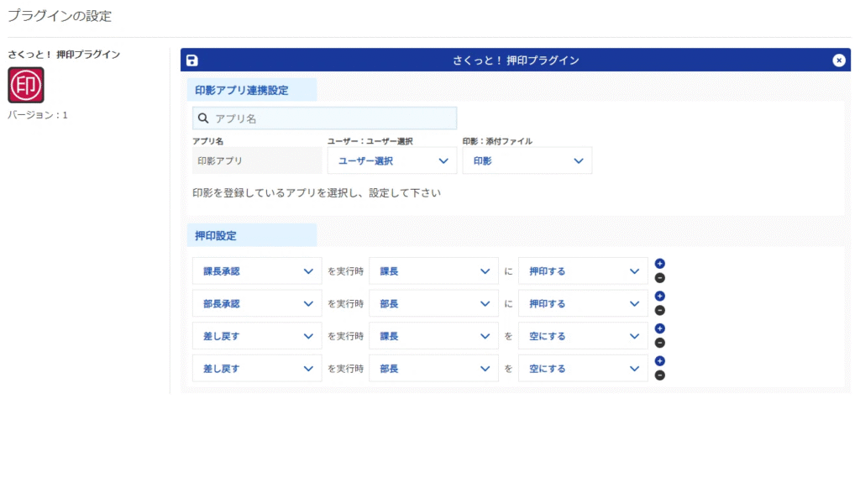Remove the 課長承認 stamp setting row

[659, 278]
